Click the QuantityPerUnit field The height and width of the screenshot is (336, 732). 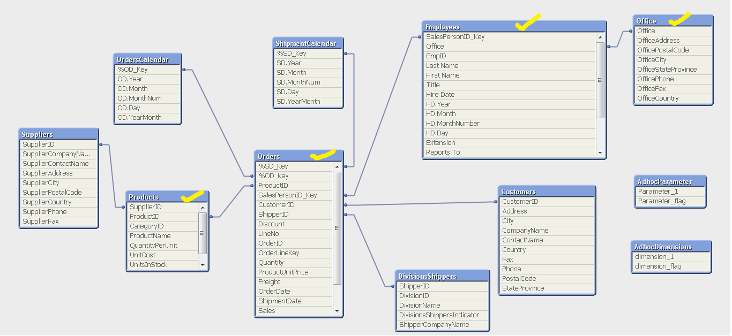(x=163, y=245)
